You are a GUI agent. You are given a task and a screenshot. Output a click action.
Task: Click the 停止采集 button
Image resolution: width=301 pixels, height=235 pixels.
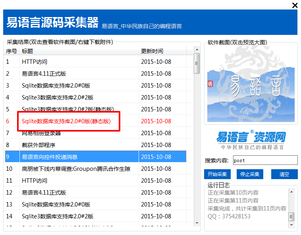(250, 174)
